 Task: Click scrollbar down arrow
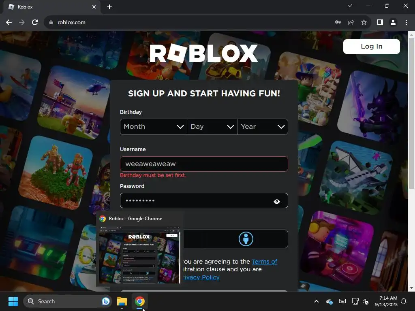coord(411,288)
